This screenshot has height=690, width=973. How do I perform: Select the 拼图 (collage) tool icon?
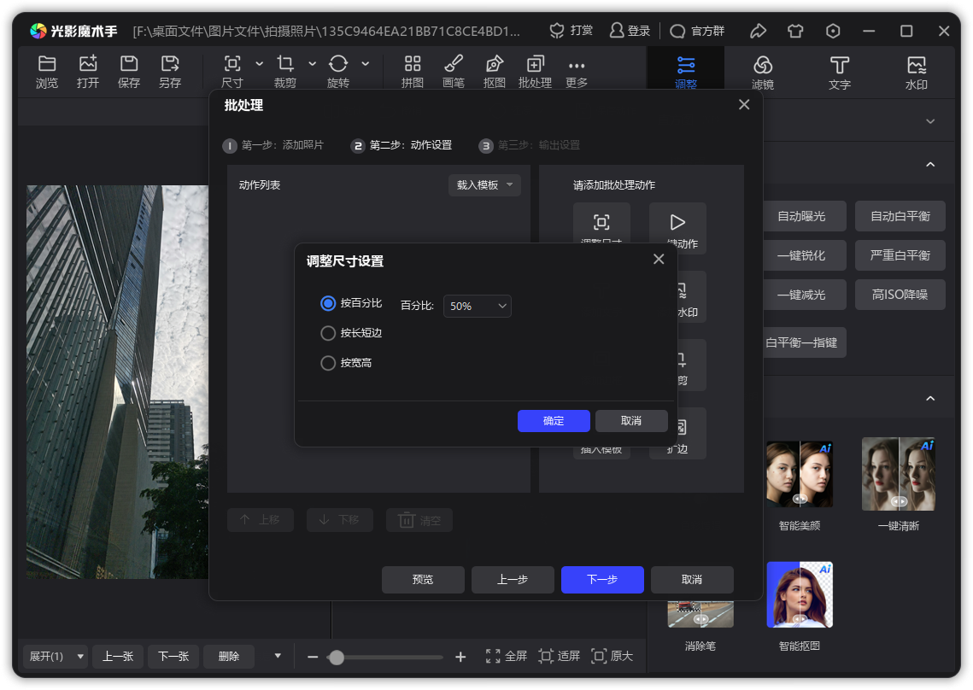413,70
